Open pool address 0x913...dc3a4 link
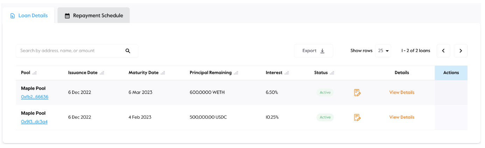The width and height of the screenshot is (485, 148). pyautogui.click(x=34, y=122)
